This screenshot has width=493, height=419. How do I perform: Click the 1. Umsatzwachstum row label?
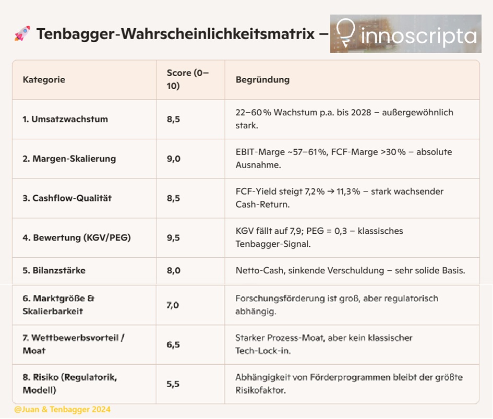(x=65, y=119)
